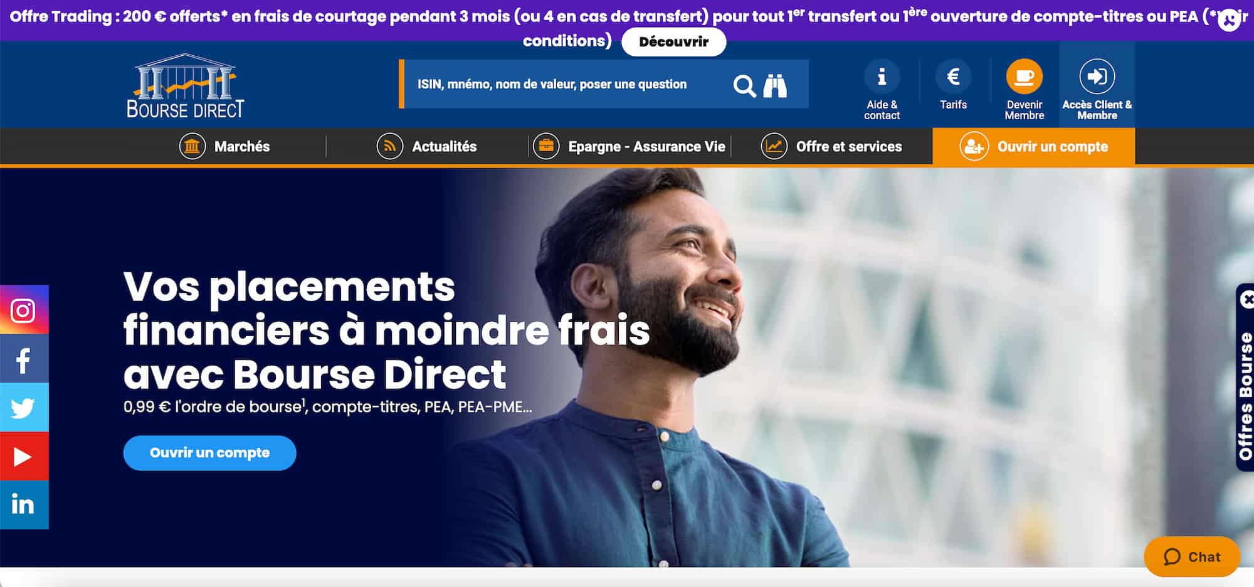Open the Actualités menu
The height and width of the screenshot is (587, 1254).
click(426, 147)
